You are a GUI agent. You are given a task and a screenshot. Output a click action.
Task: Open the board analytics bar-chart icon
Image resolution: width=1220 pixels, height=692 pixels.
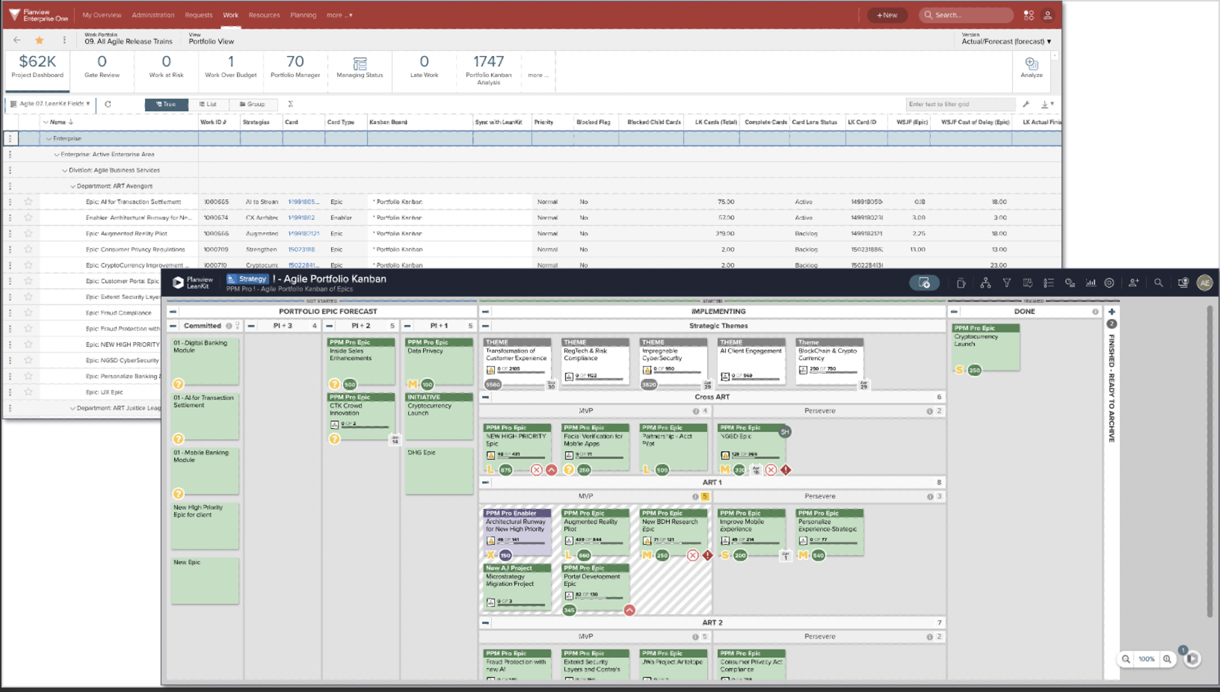(1091, 283)
